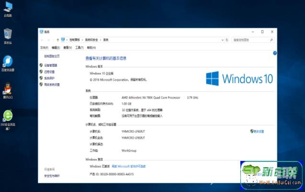
Task: Click the shield icon beside 系统保护
Action: tap(41, 78)
